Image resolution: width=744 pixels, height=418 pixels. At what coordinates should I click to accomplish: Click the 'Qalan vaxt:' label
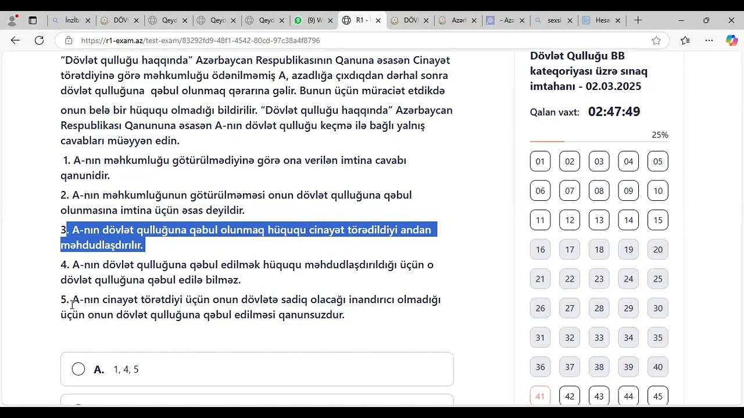(x=555, y=112)
